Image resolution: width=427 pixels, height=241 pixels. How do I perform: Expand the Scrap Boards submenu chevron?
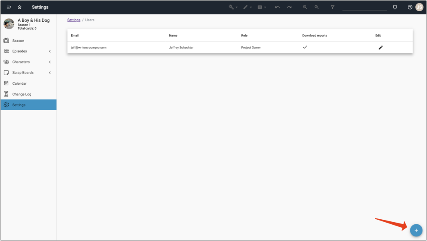click(50, 73)
